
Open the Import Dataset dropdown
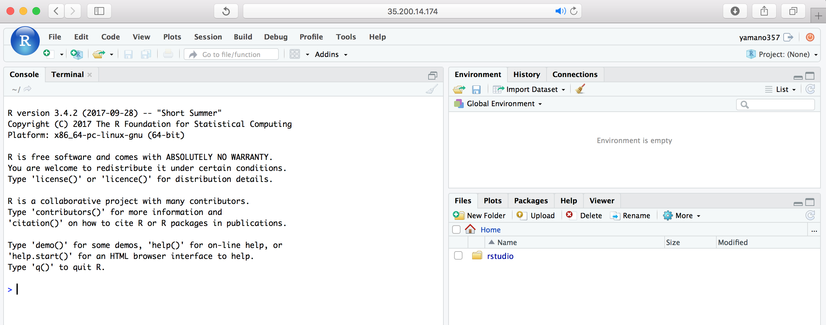(x=529, y=89)
